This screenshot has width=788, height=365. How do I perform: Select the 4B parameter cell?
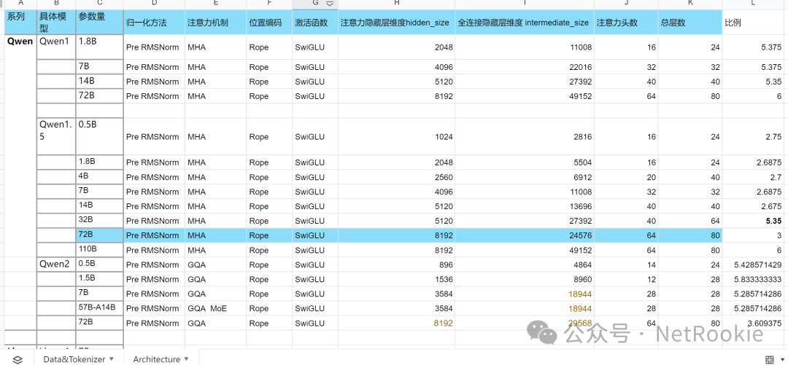click(99, 177)
